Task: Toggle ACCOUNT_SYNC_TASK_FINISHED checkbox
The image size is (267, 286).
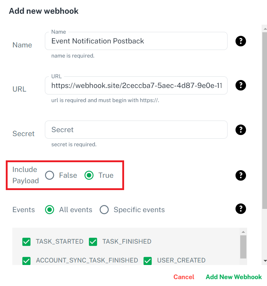Action: pyautogui.click(x=26, y=260)
